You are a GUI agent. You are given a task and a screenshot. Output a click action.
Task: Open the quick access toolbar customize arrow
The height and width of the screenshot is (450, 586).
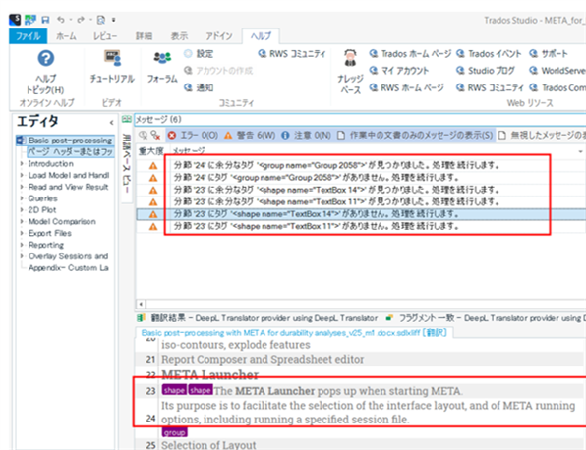[114, 20]
